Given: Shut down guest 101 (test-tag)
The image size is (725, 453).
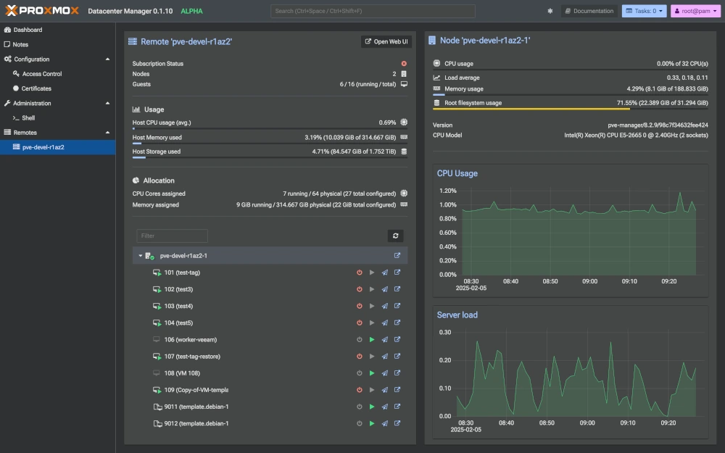Looking at the screenshot, I should [x=360, y=273].
